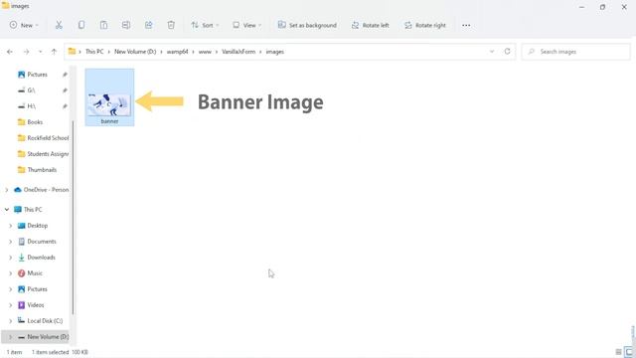
Task: Click Rotate right button
Action: pyautogui.click(x=425, y=25)
